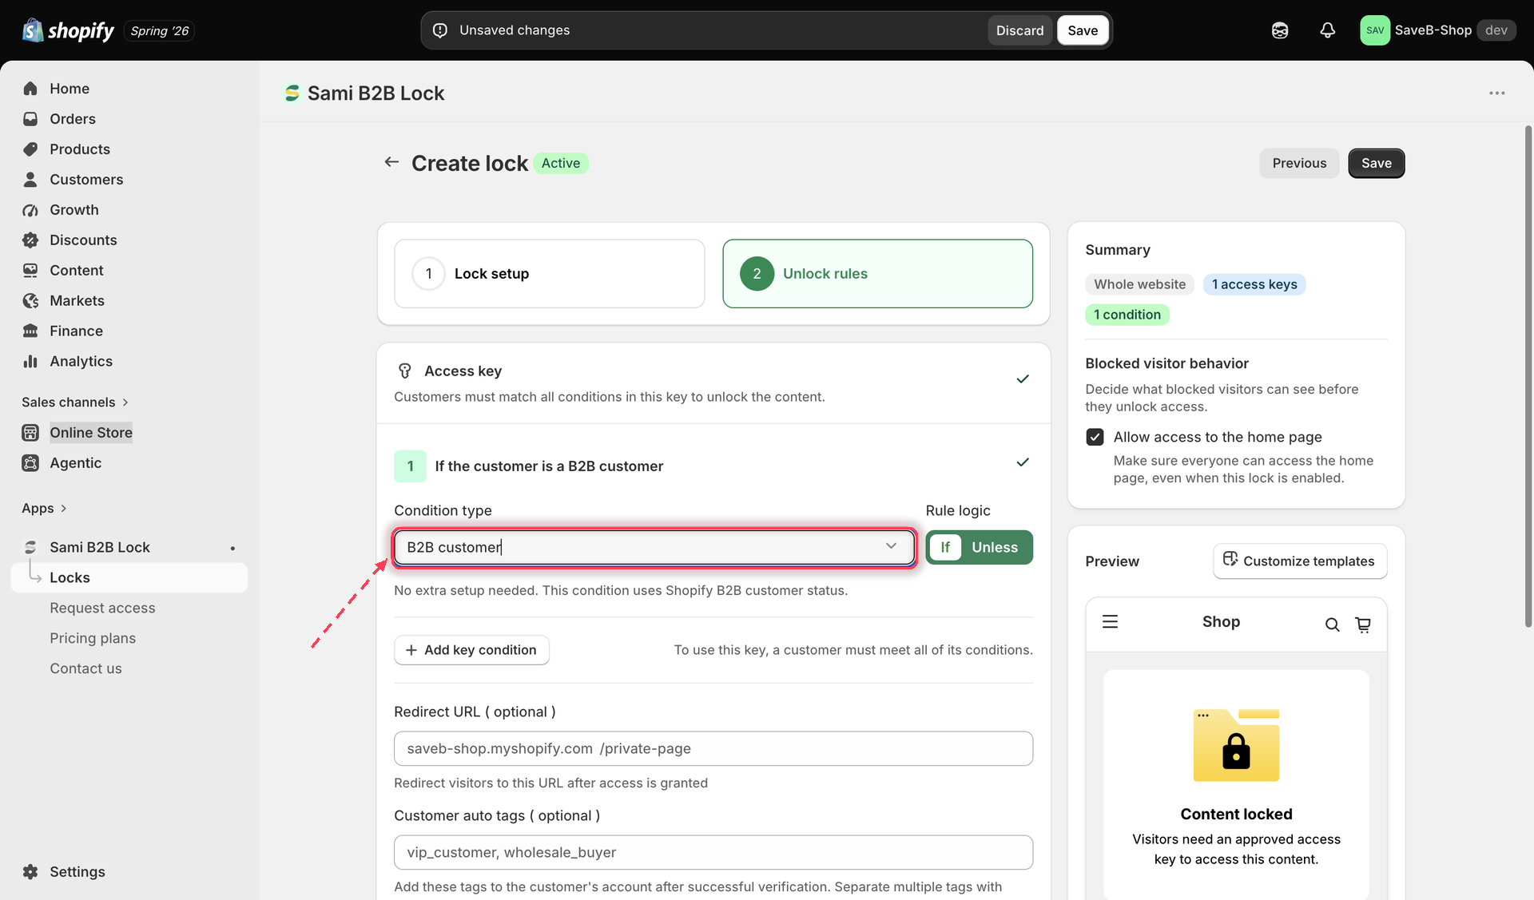
Task: Go back using the Create lock arrow
Action: click(391, 162)
